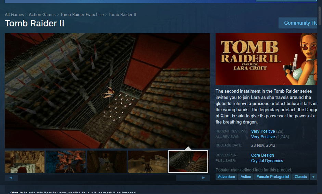The image size is (322, 194).
Task: Click the left arrow of screenshot strip
Action: [11, 178]
